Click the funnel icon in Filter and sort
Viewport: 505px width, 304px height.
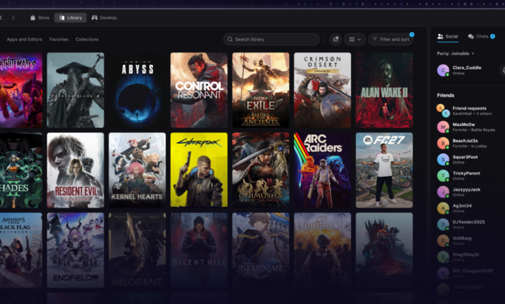(375, 39)
